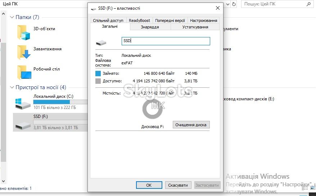Open the 3D-об'єкти folder icon
Image resolution: width=316 pixels, height=196 pixels.
[x=24, y=32]
